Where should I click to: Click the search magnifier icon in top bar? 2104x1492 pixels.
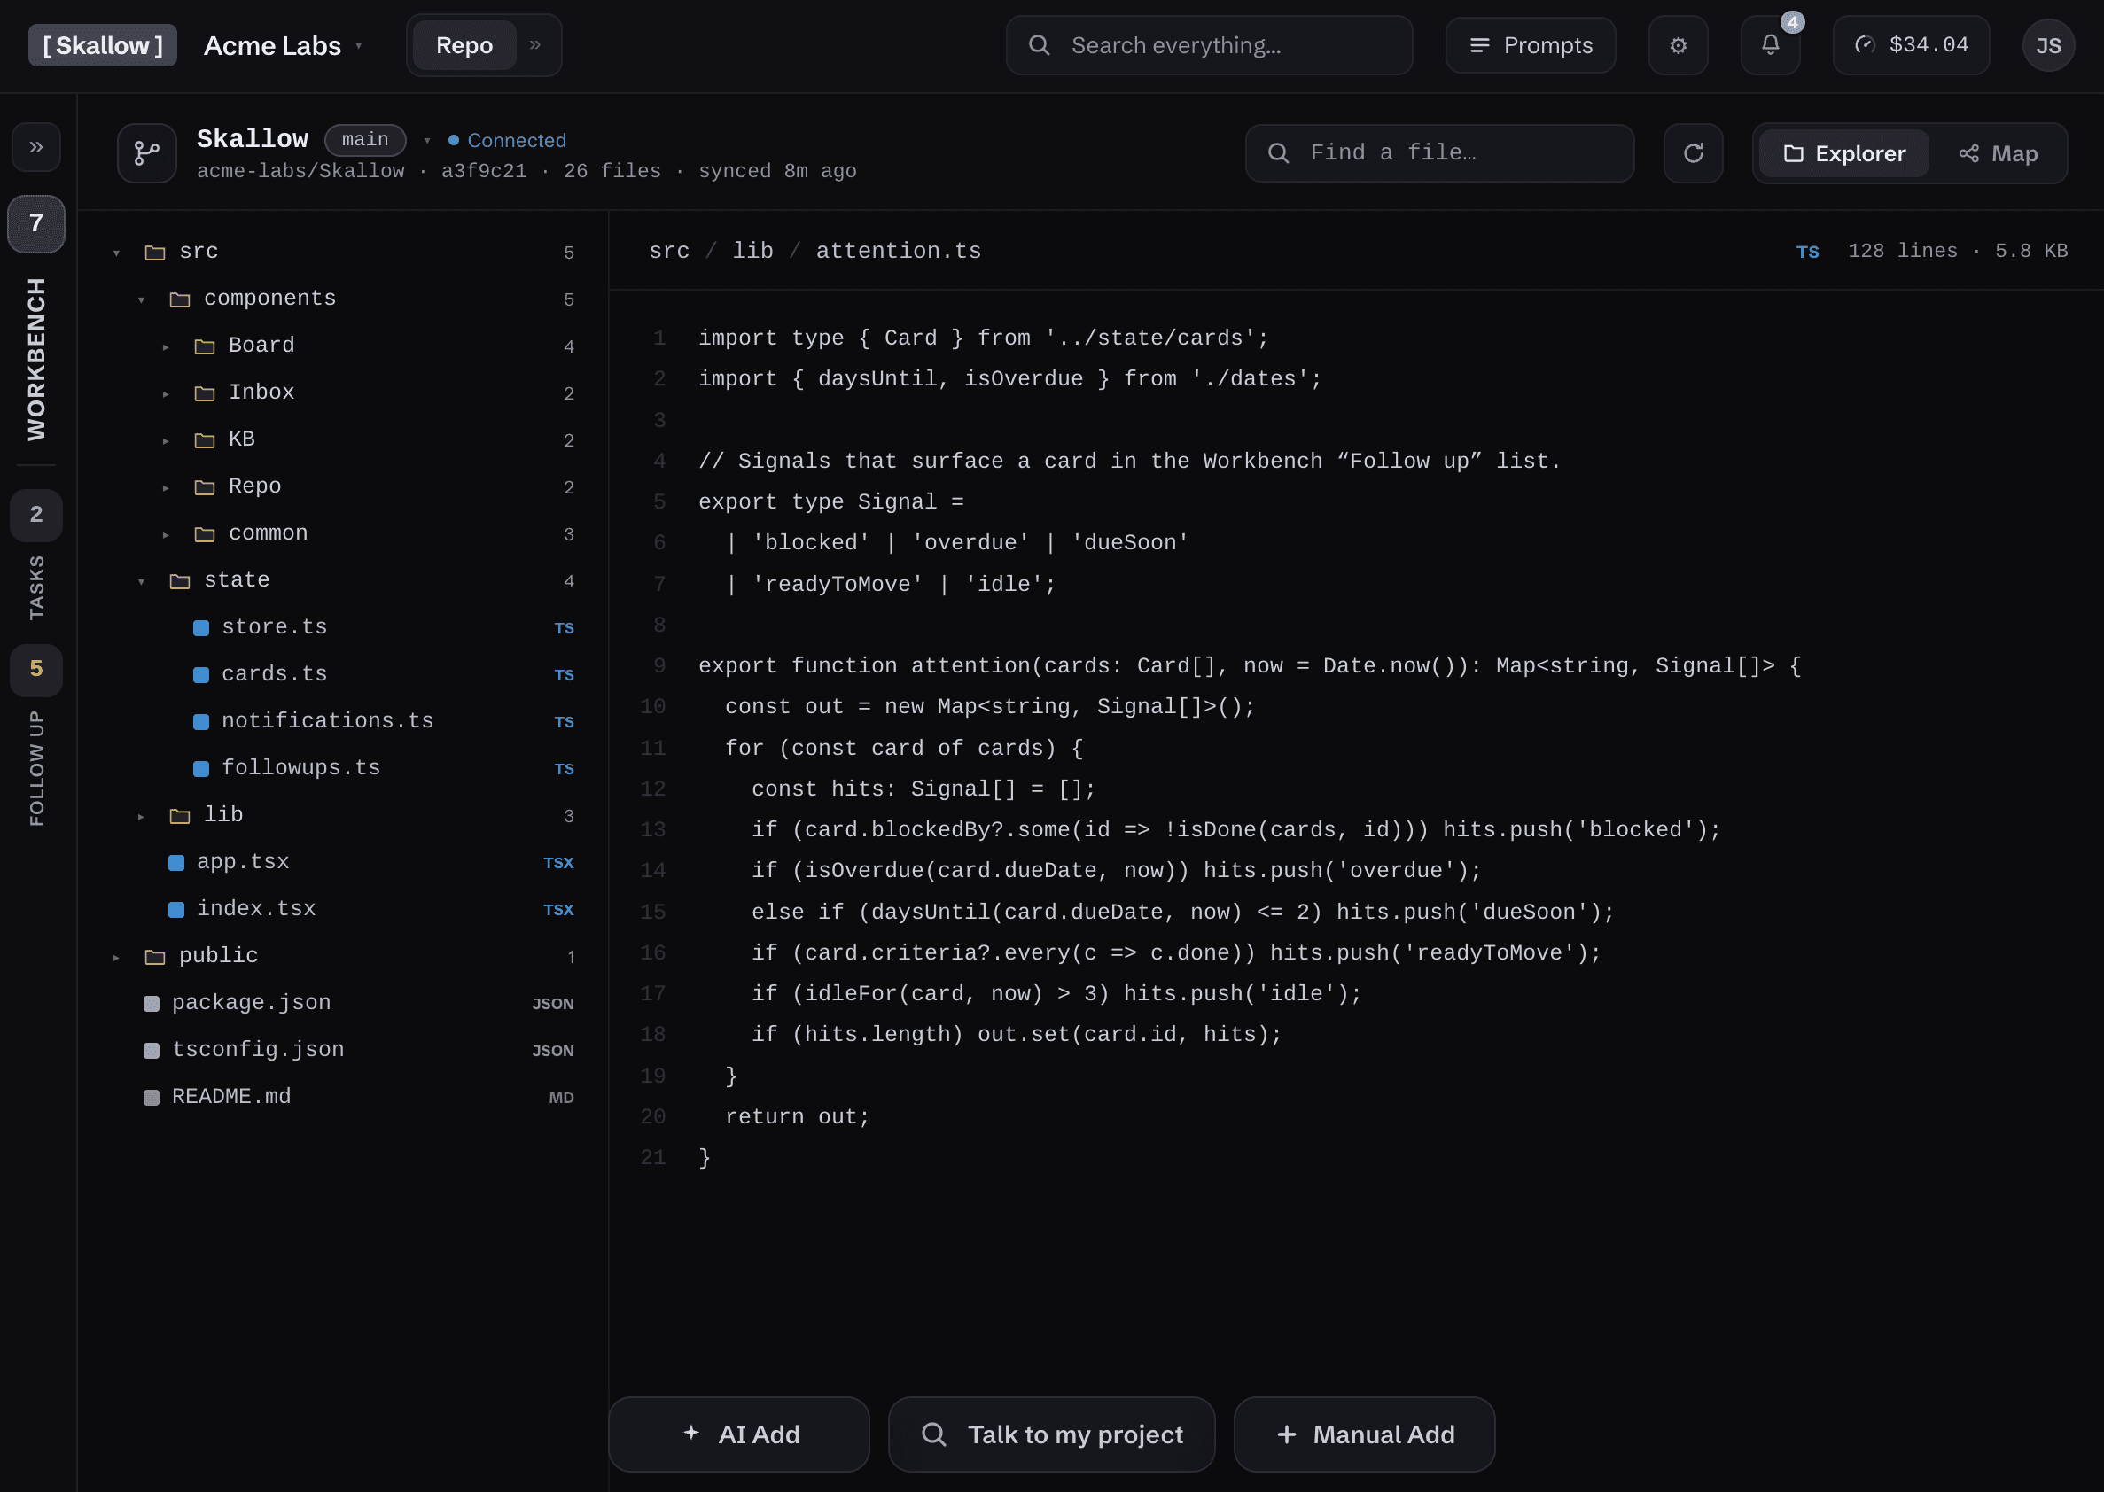click(x=1038, y=45)
